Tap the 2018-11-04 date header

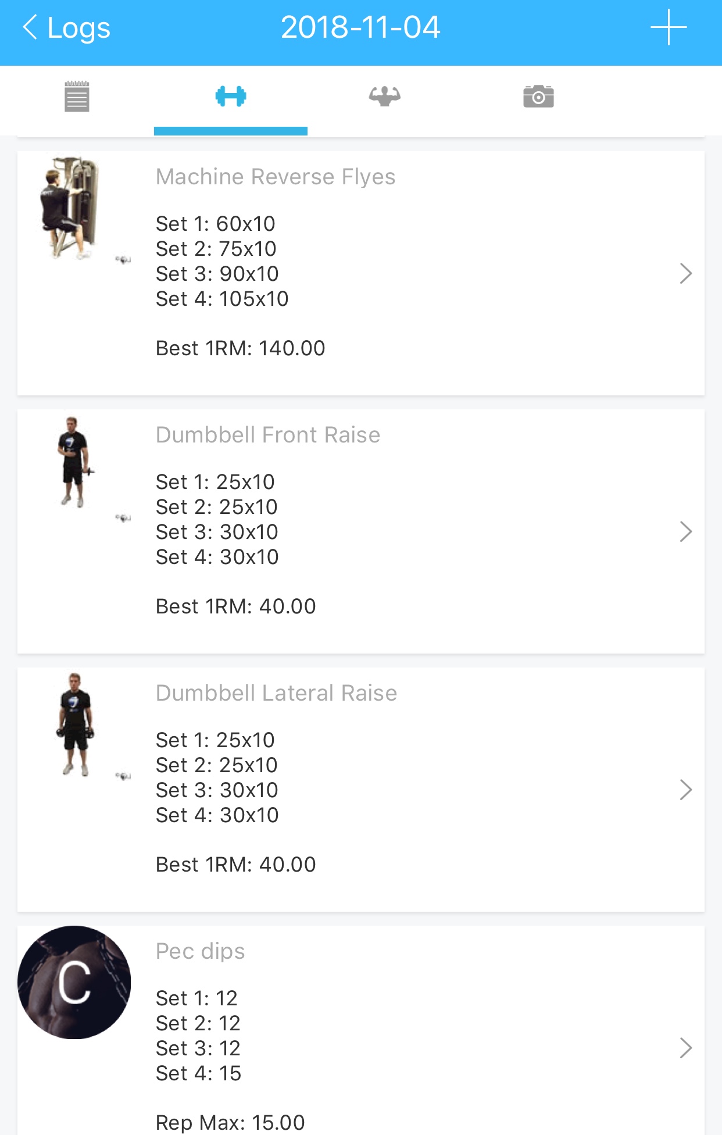point(360,27)
